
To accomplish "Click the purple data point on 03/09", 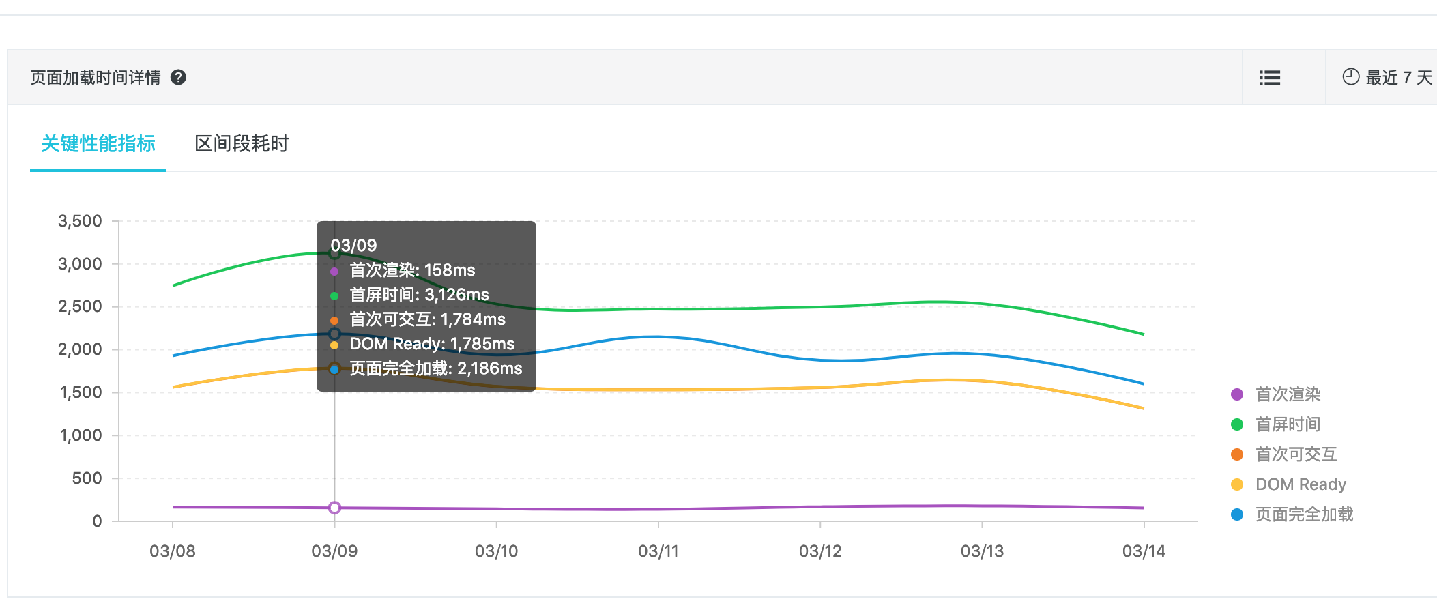I will coord(334,508).
